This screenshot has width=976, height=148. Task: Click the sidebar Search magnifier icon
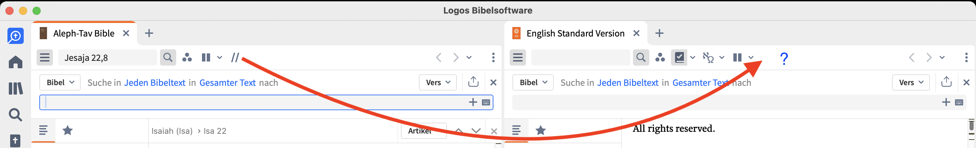[x=16, y=115]
